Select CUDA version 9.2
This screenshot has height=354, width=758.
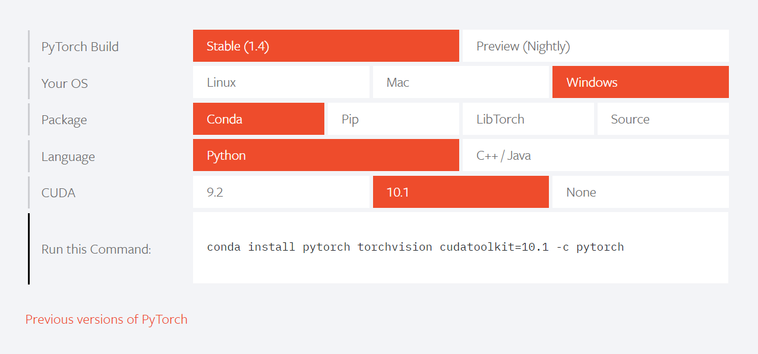click(x=280, y=192)
